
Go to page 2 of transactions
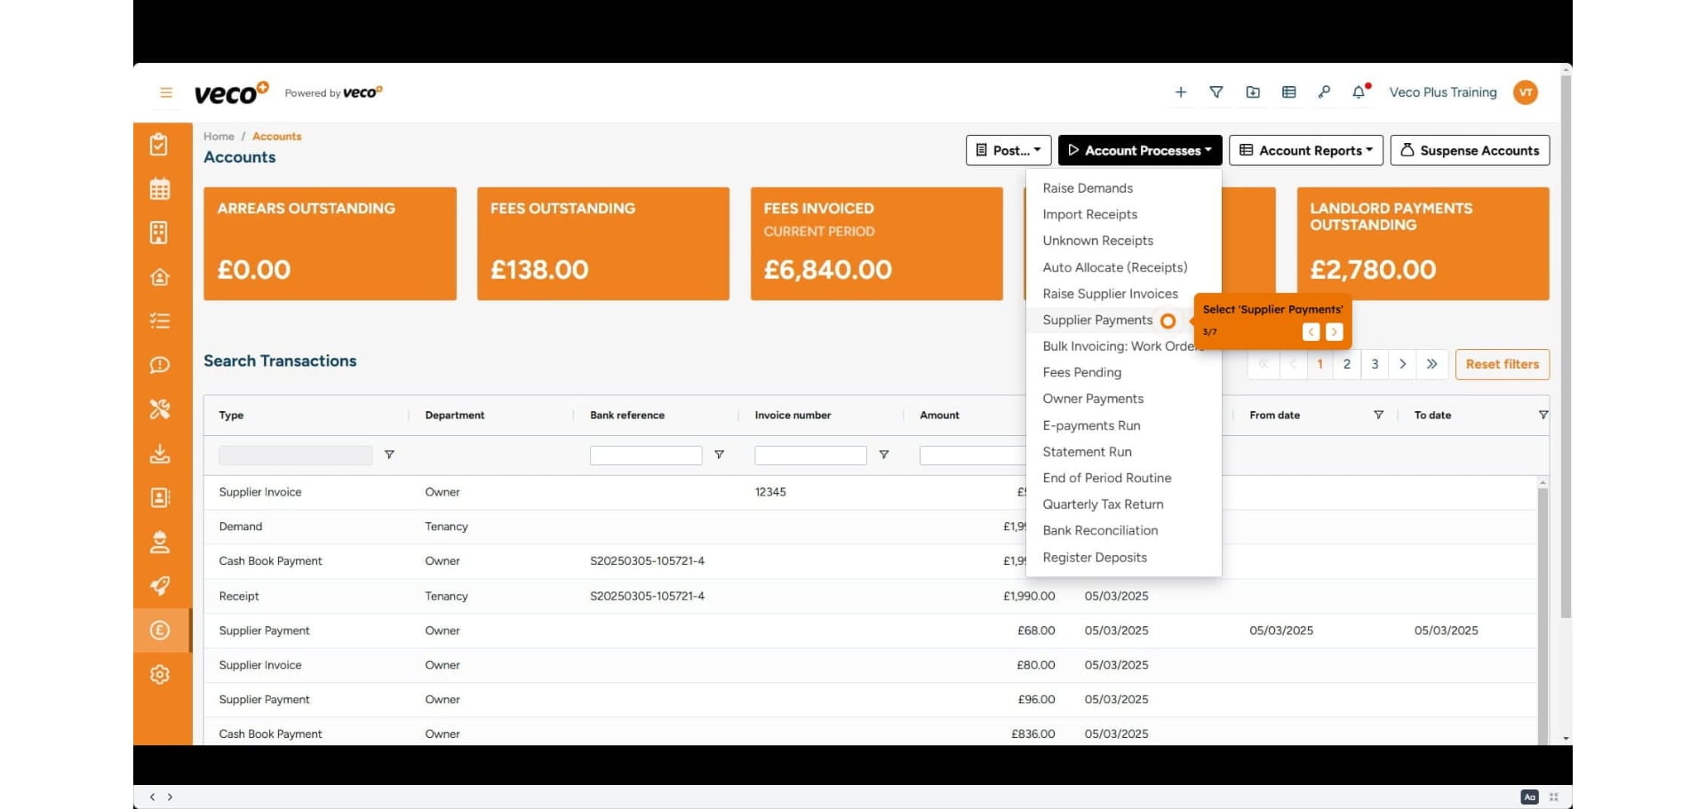tap(1347, 364)
